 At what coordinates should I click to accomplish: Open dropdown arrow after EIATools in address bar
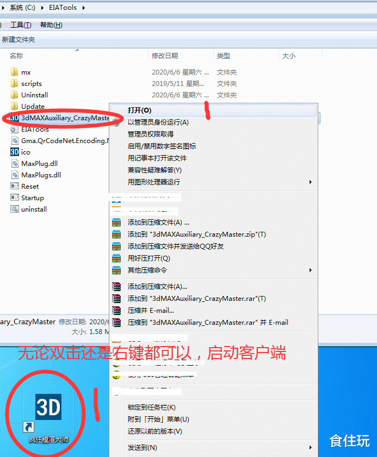click(x=84, y=8)
